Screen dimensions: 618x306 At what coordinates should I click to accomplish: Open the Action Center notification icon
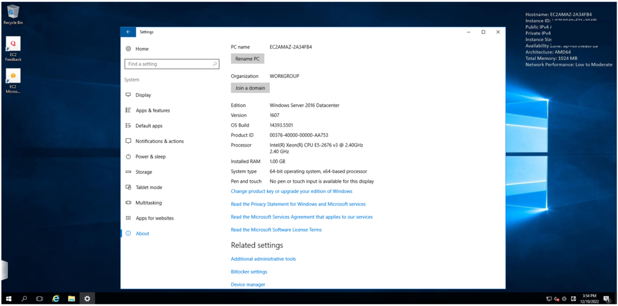[607, 299]
